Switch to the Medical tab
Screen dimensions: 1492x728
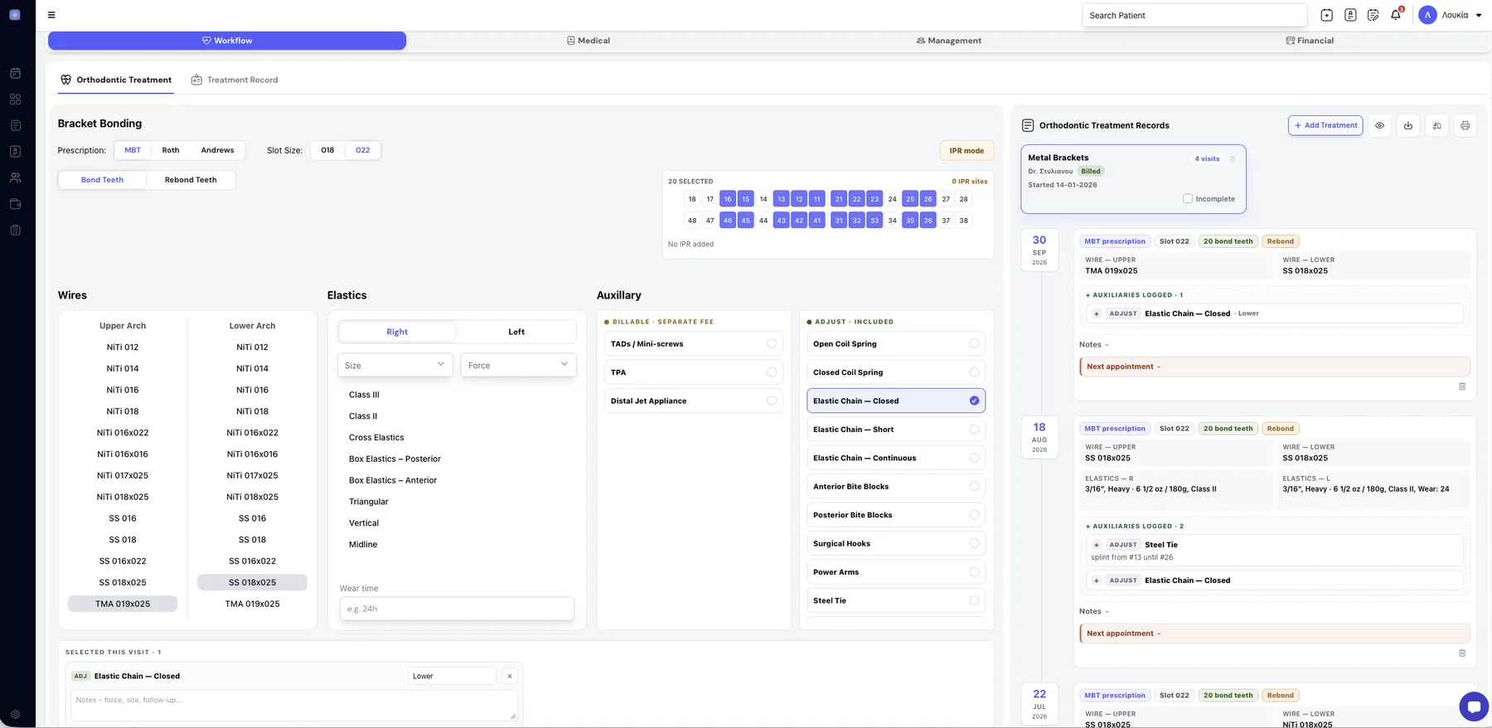tap(589, 41)
